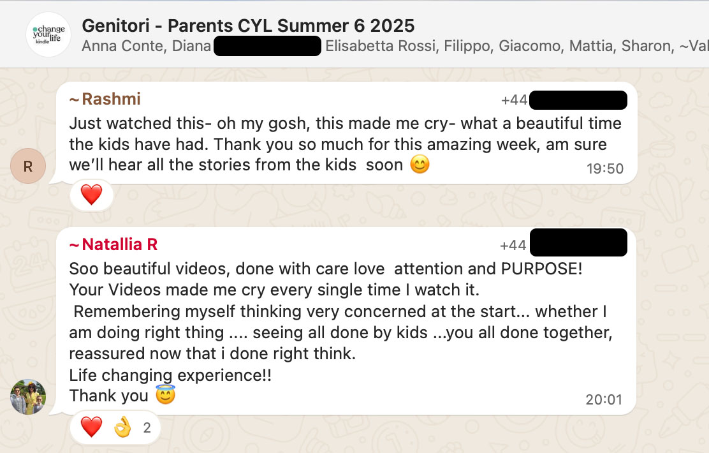Image resolution: width=709 pixels, height=453 pixels.
Task: Click the 20:01 message timestamp
Action: [604, 399]
